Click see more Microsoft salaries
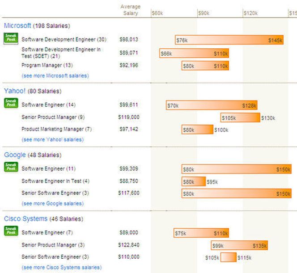 click(55, 76)
